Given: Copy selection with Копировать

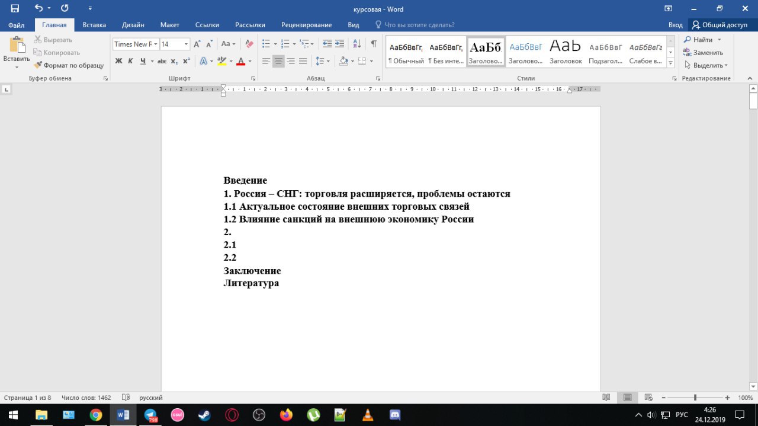Looking at the screenshot, I should tap(57, 53).
